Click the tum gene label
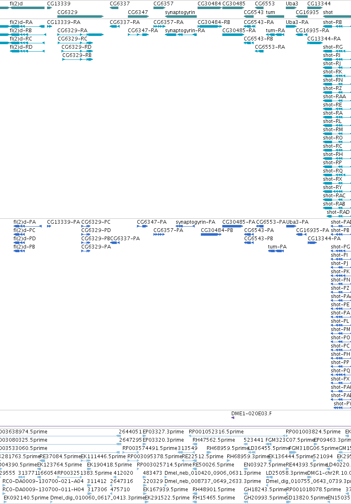Screen dimensions: 351x504 [271, 12]
